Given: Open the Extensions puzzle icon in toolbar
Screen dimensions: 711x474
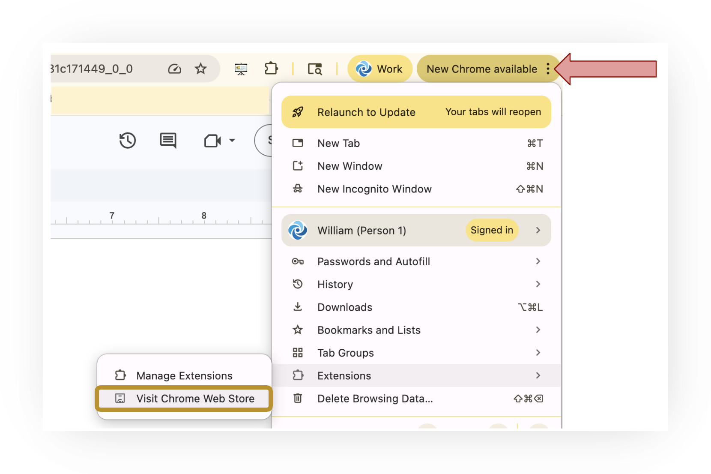Looking at the screenshot, I should point(271,69).
